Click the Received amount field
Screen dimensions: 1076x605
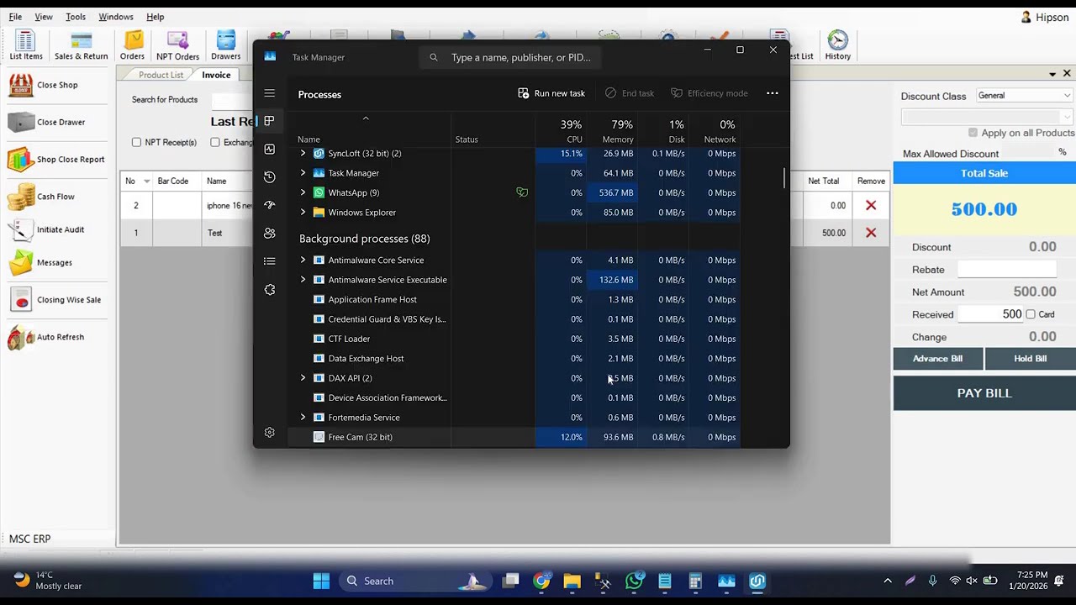[991, 314]
